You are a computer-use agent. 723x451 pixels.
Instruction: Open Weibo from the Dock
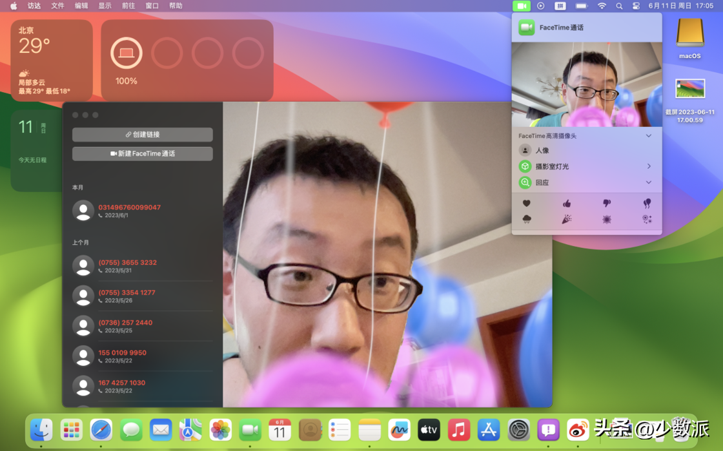tap(578, 430)
